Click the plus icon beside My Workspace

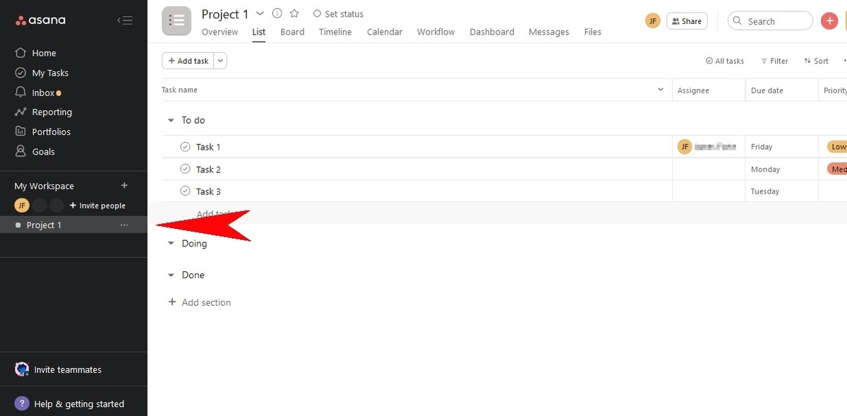coord(124,186)
